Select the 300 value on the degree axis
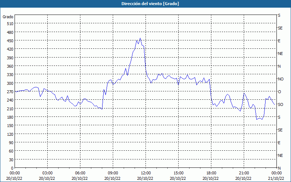 coord(11,83)
